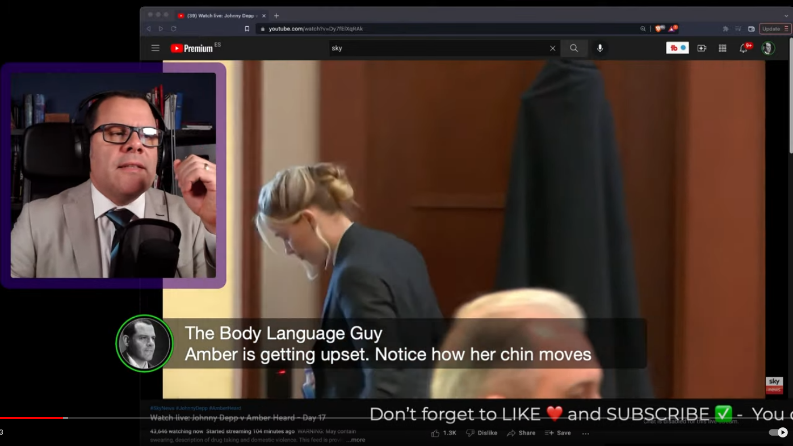This screenshot has height=446, width=793.
Task: Click the browser forward arrow
Action: point(161,29)
